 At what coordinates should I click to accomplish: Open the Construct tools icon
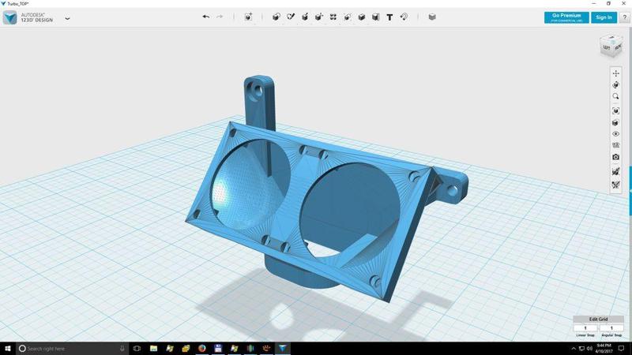click(x=305, y=17)
